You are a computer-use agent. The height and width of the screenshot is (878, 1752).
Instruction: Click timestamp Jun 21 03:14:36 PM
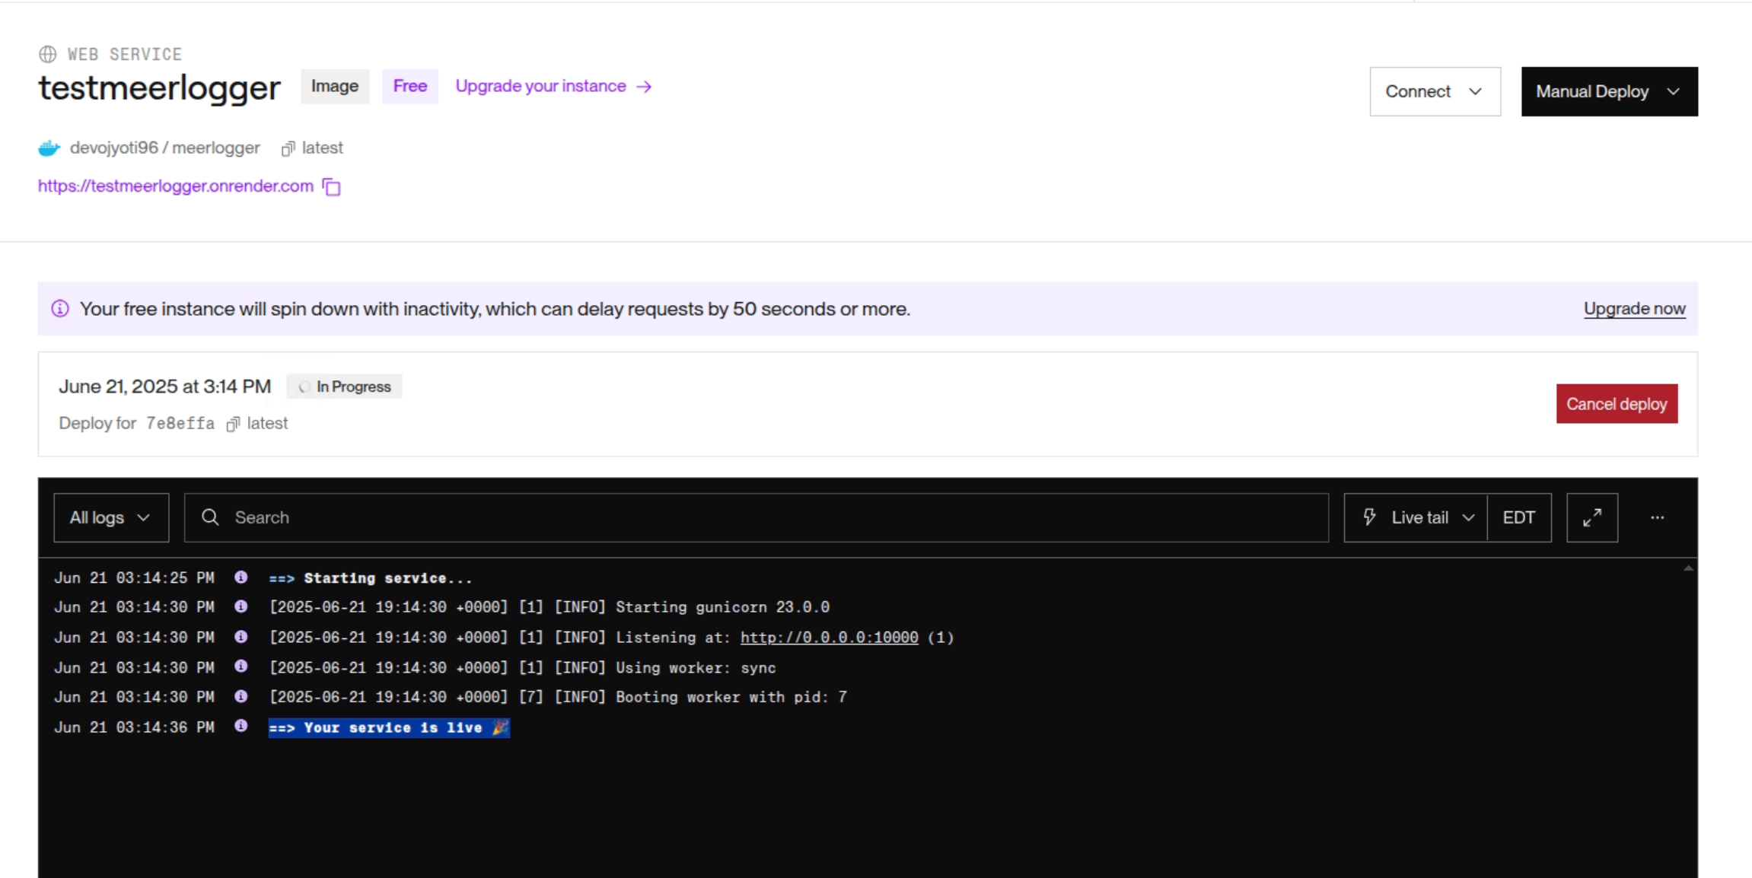(x=134, y=727)
